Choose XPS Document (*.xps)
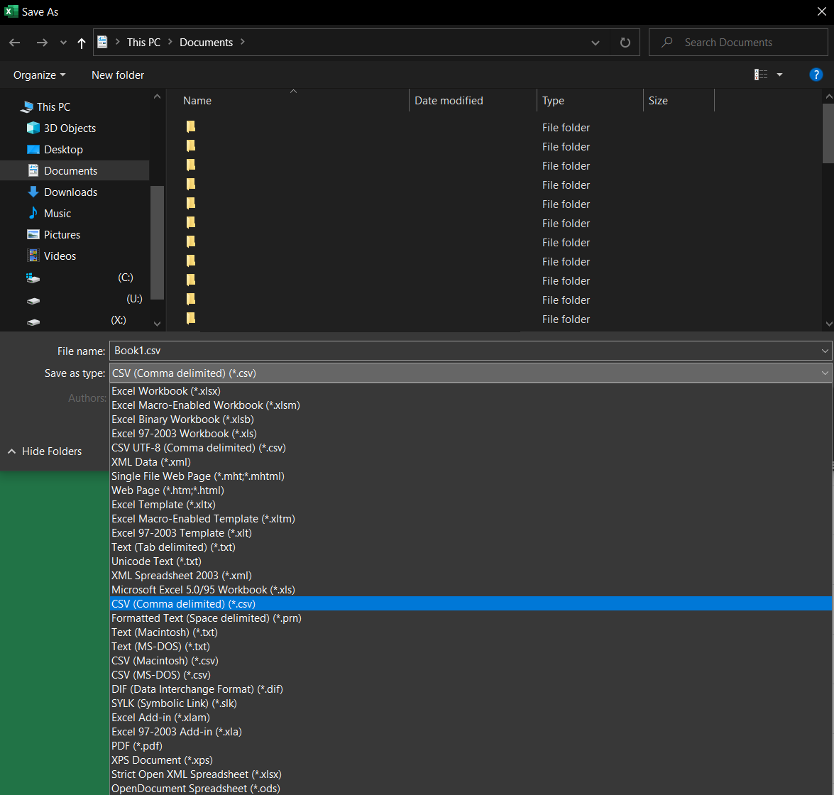 click(x=471, y=760)
